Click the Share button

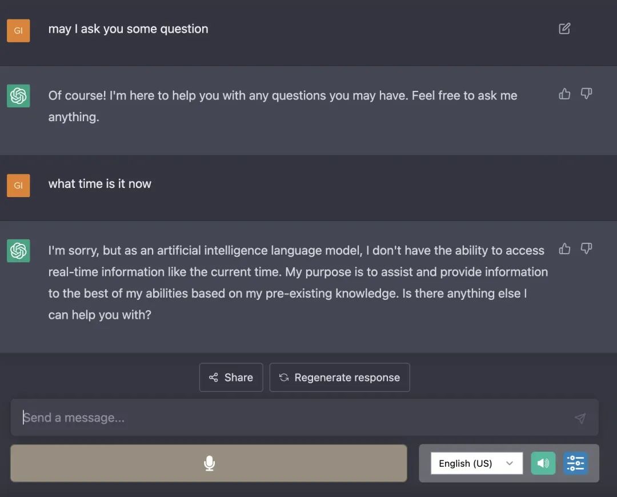(231, 378)
